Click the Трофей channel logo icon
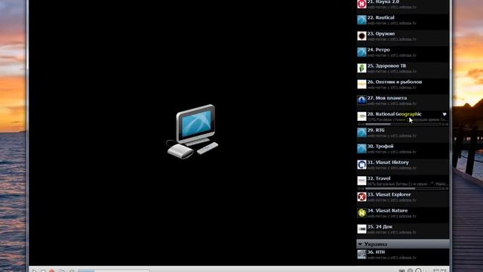 tap(361, 149)
